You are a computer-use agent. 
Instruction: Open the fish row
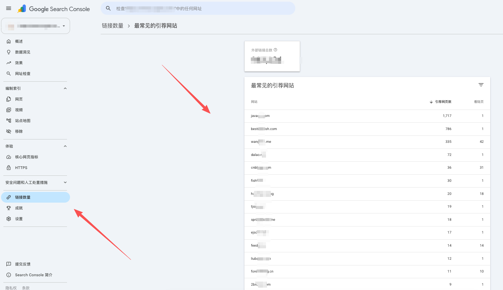367,181
